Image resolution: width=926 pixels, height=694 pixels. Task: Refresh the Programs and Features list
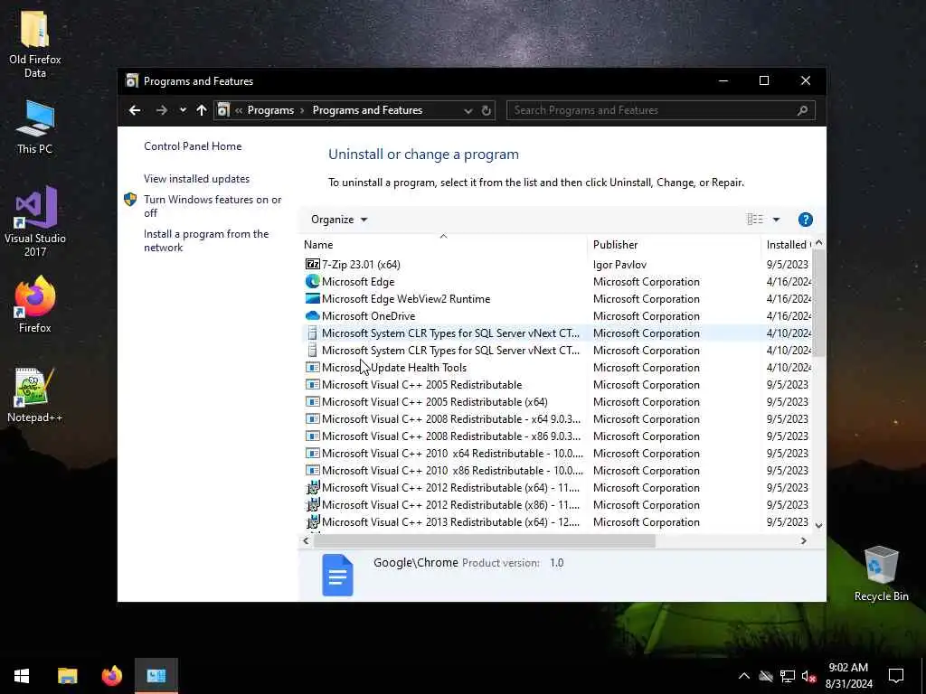click(486, 110)
